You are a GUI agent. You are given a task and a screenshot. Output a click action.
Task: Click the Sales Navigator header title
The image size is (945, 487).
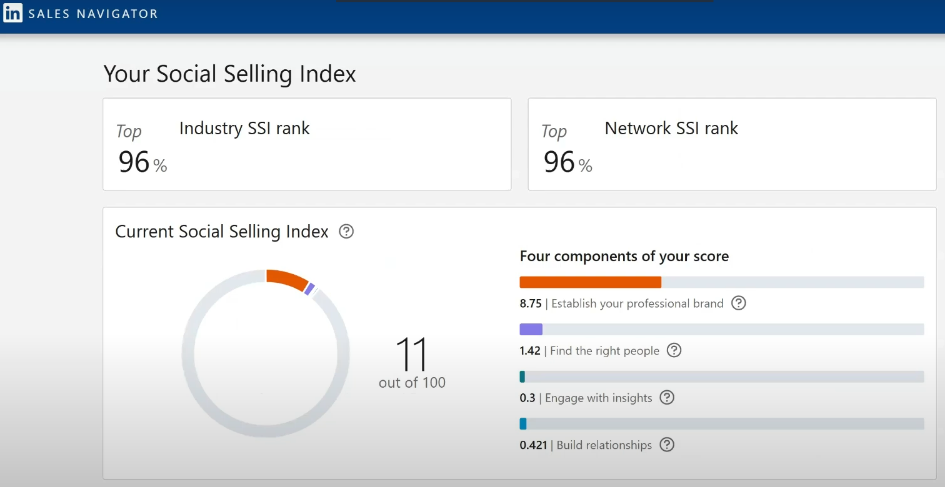(93, 14)
